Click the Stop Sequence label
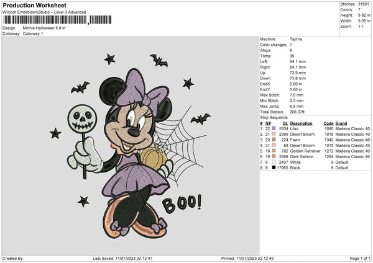 pyautogui.click(x=274, y=117)
